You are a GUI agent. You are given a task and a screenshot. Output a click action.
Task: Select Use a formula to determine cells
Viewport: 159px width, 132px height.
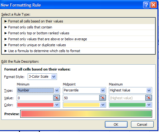(78, 51)
